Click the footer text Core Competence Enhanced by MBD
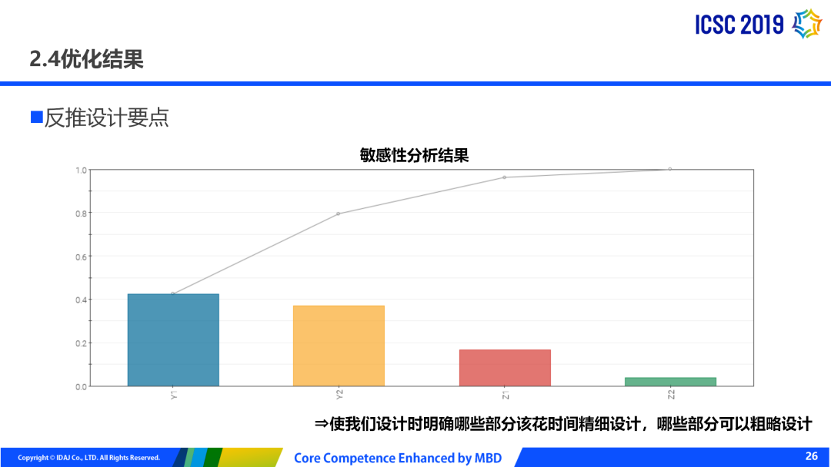831x467 pixels. click(x=398, y=458)
